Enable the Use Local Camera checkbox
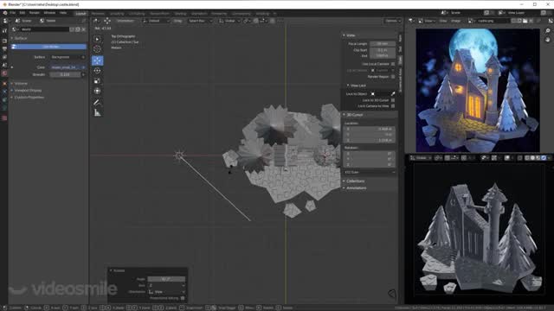Screen dimensions: 554x311 coord(393,64)
